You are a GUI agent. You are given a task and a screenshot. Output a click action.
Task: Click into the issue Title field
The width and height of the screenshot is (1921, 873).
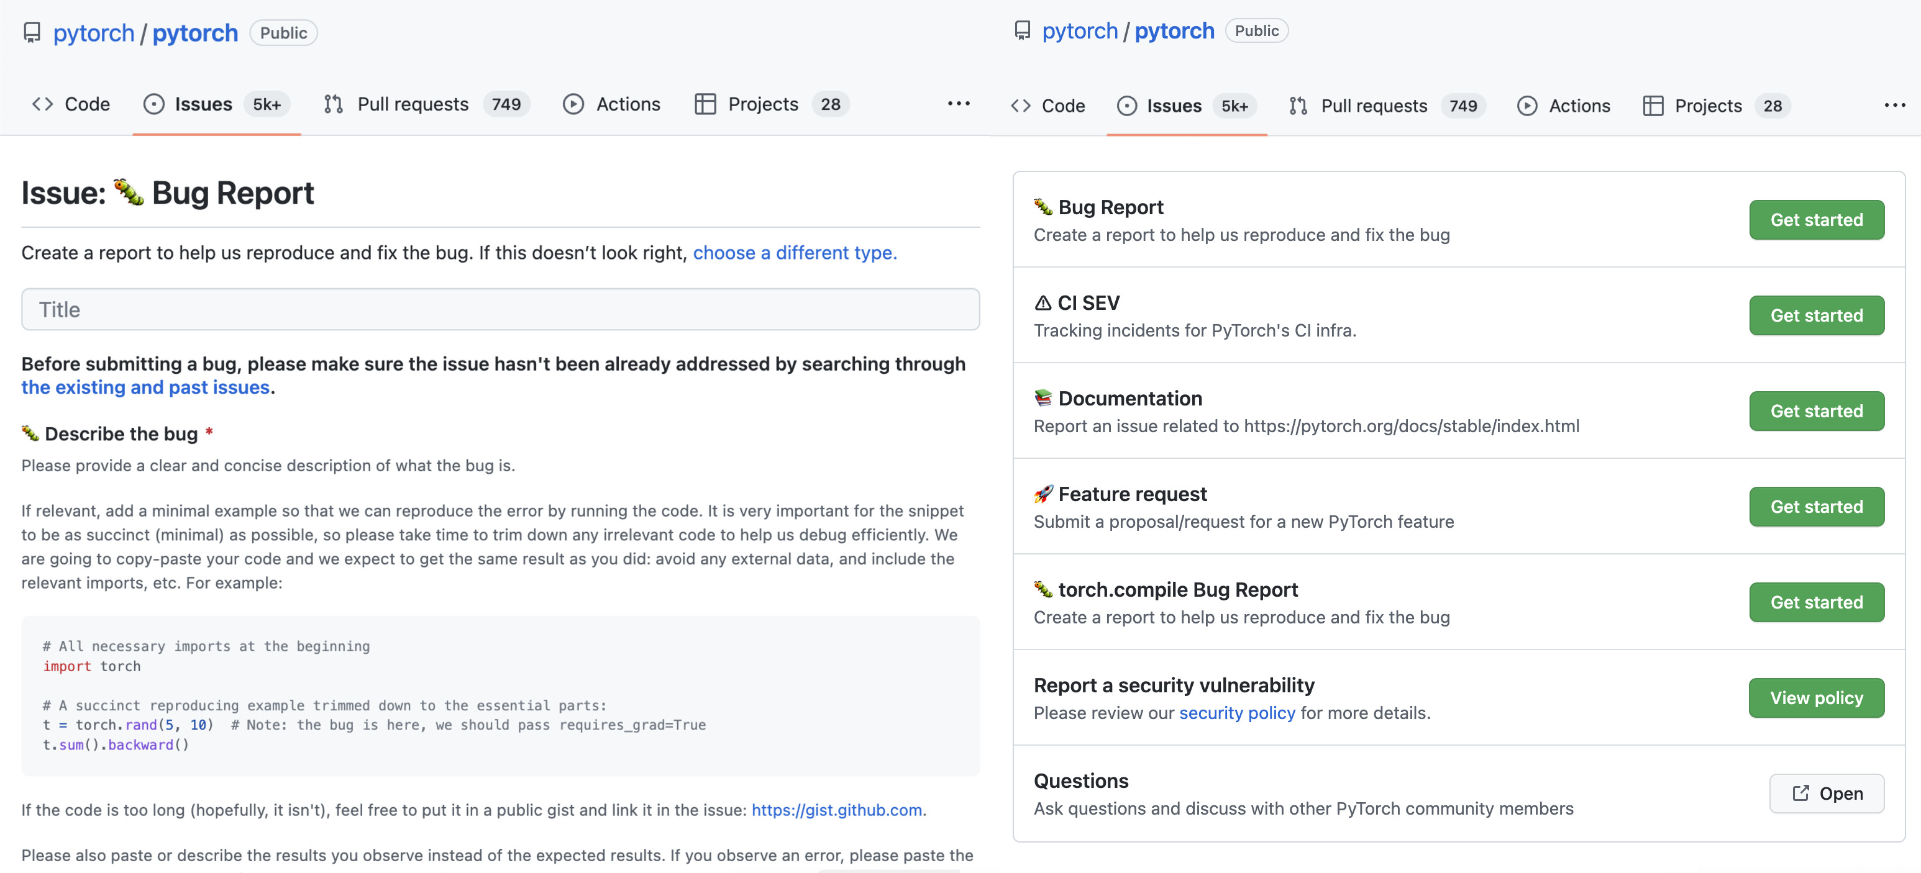point(500,309)
